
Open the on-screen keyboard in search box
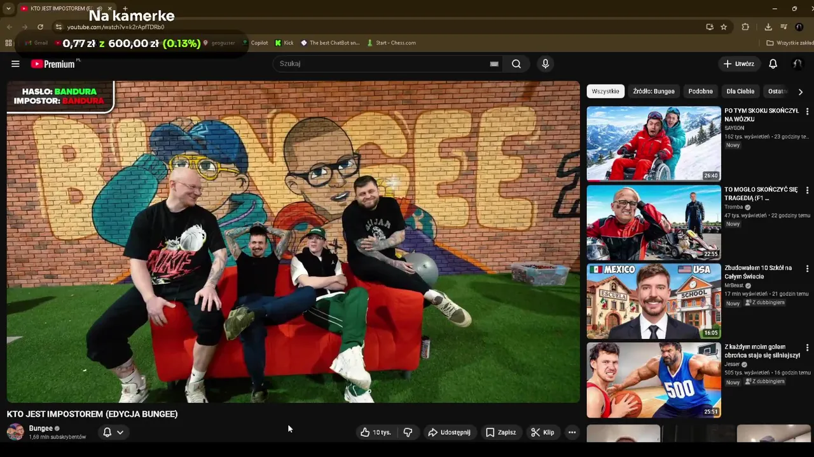494,63
